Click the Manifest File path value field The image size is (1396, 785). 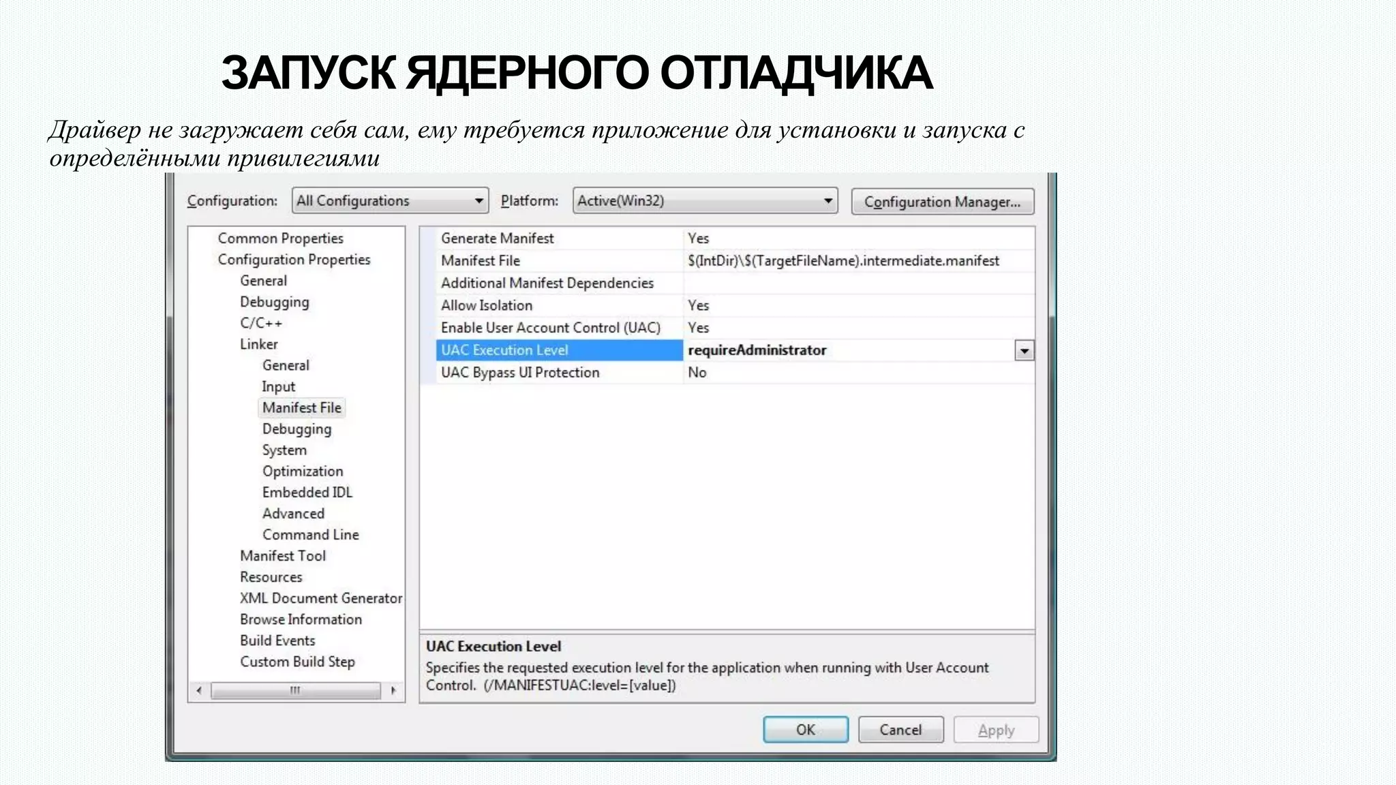click(843, 261)
